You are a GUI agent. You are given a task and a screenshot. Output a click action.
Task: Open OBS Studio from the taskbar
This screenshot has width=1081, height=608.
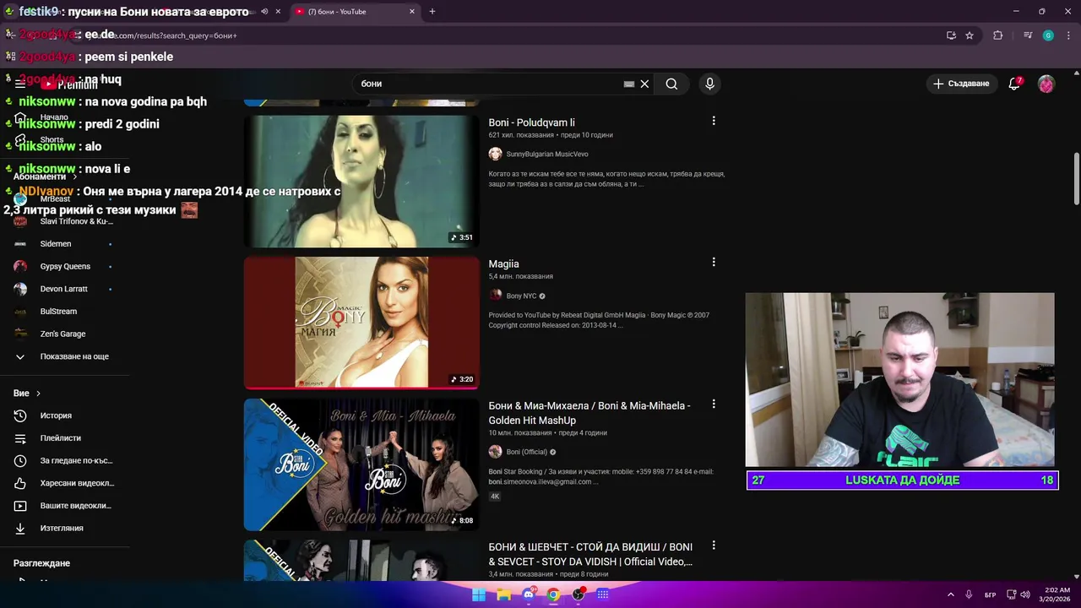point(579,594)
